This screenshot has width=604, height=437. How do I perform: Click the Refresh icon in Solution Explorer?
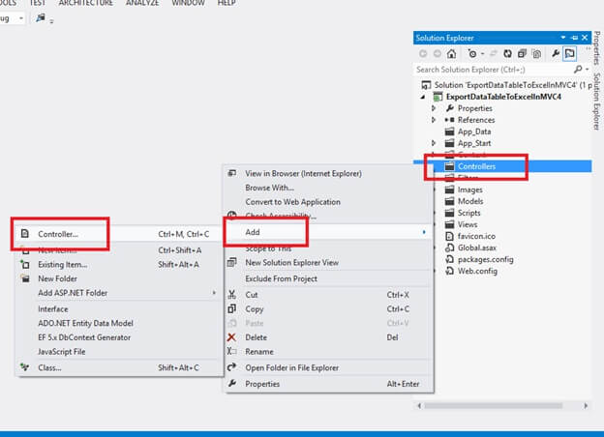tap(508, 54)
